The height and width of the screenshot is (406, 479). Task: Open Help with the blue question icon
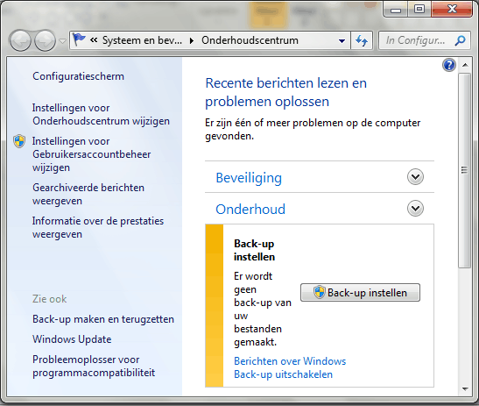click(x=449, y=65)
